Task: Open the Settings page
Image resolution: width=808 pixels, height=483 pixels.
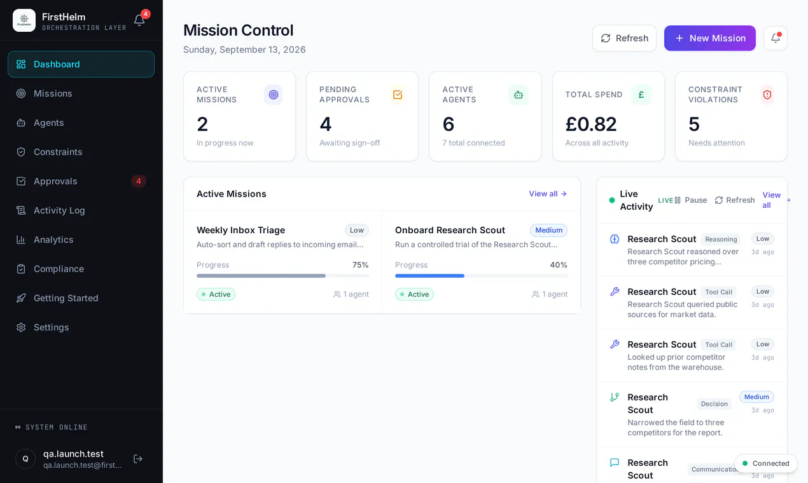Action: click(81, 327)
